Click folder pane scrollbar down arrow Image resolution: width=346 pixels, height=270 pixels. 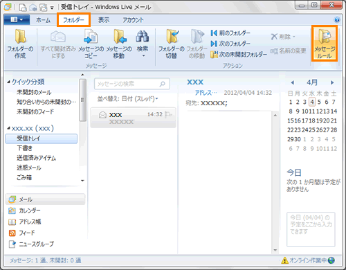point(82,181)
